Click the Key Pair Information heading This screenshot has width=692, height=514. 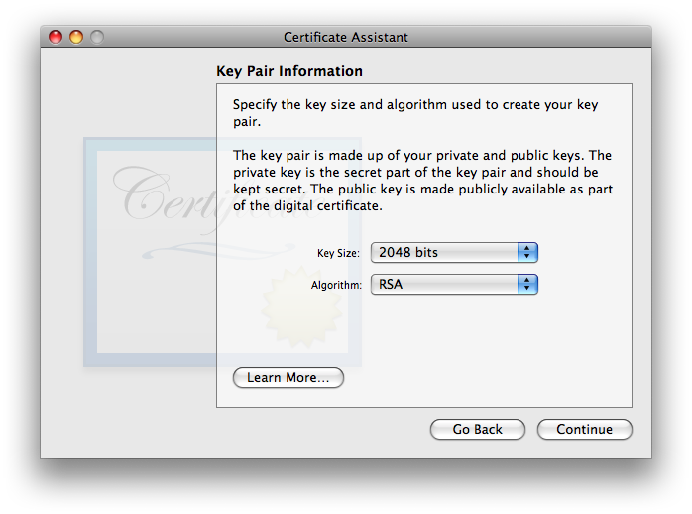click(x=289, y=71)
